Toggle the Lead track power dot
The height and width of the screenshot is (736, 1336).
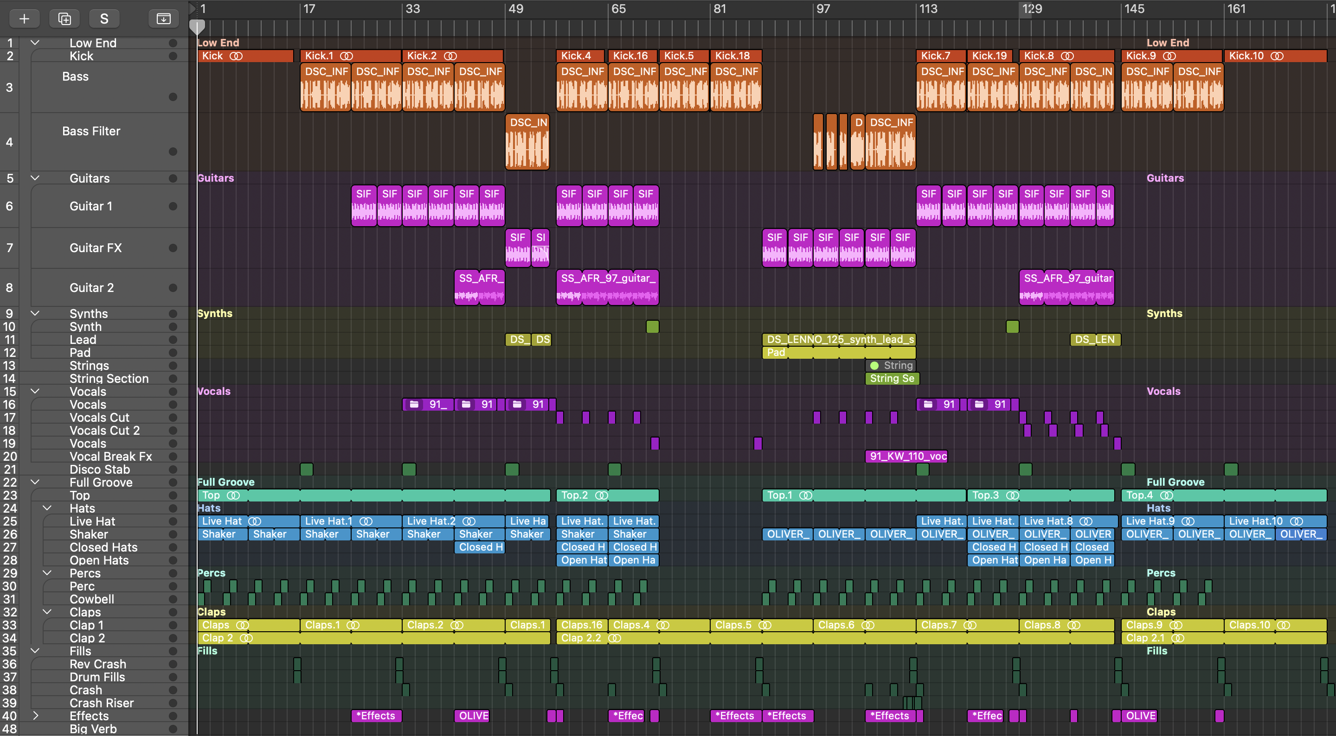coord(173,340)
